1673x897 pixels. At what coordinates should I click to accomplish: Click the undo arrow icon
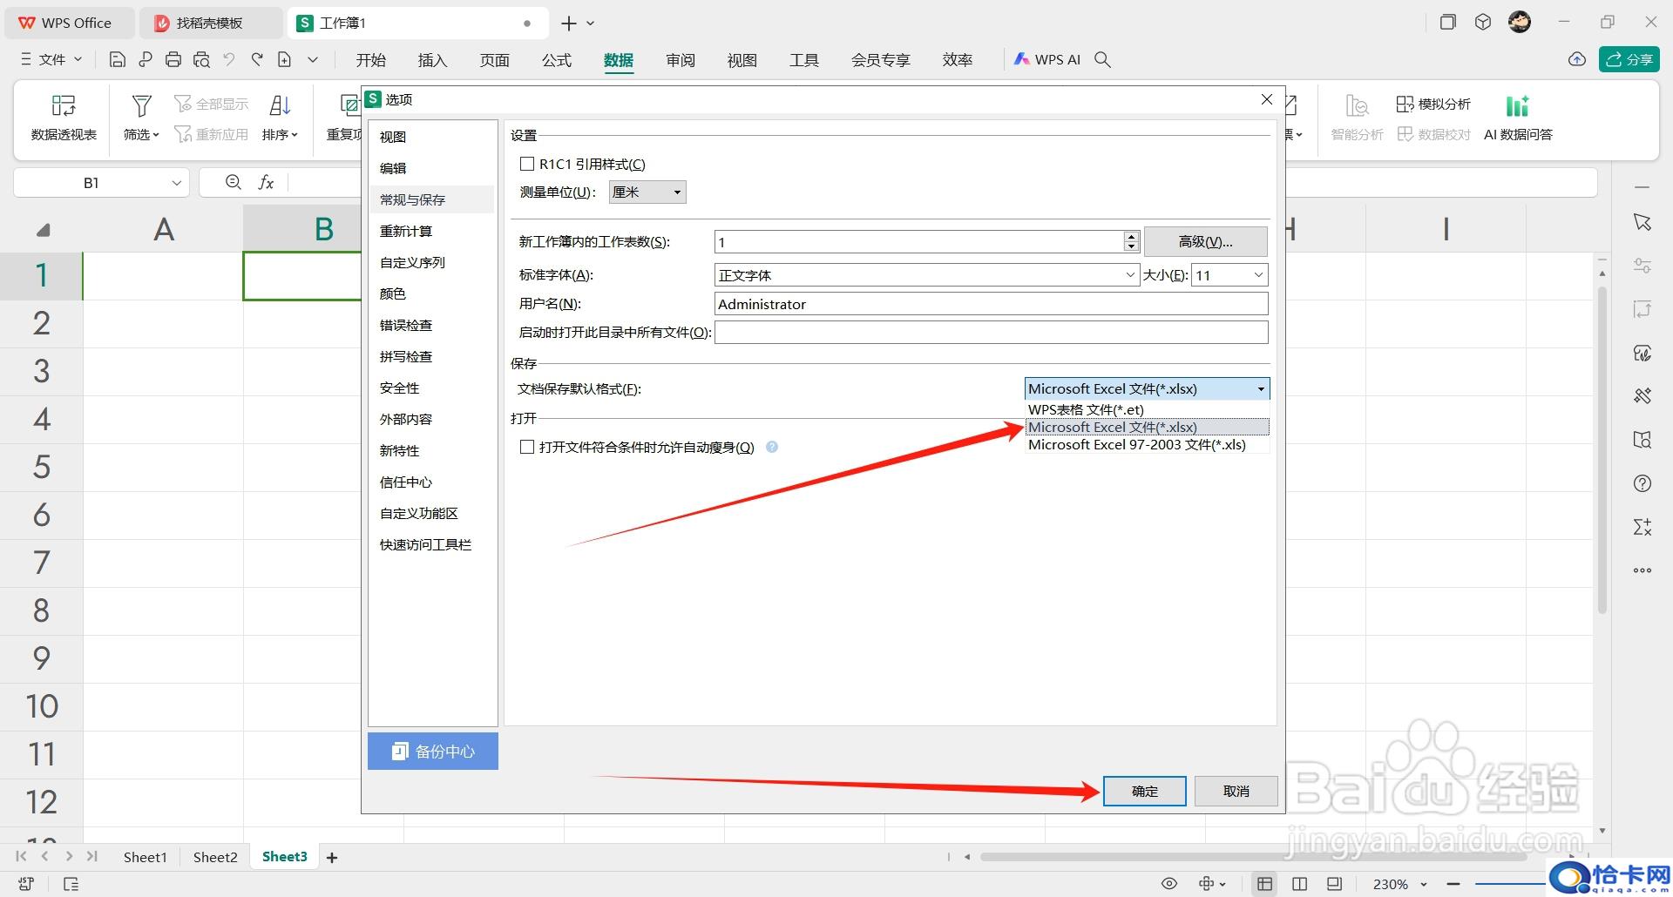pyautogui.click(x=229, y=59)
